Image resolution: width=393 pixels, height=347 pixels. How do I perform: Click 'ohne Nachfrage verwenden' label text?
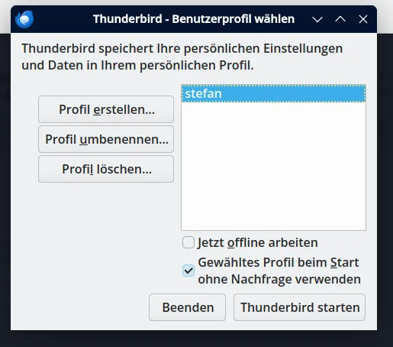coord(279,279)
